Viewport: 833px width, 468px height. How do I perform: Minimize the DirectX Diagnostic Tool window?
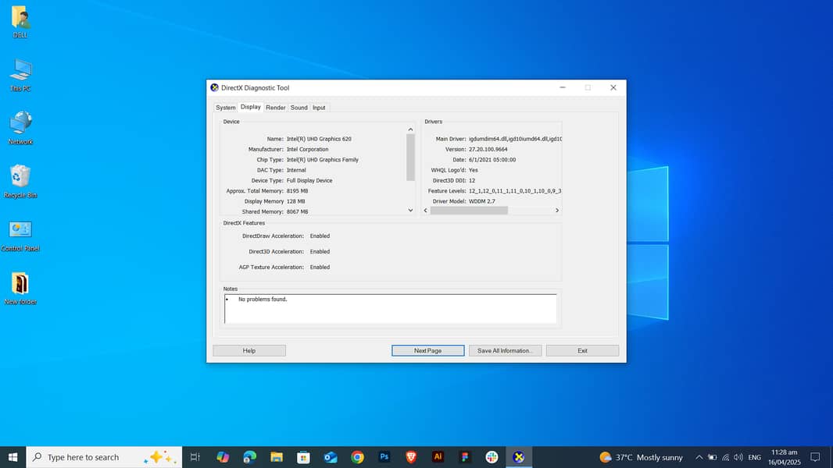[563, 87]
